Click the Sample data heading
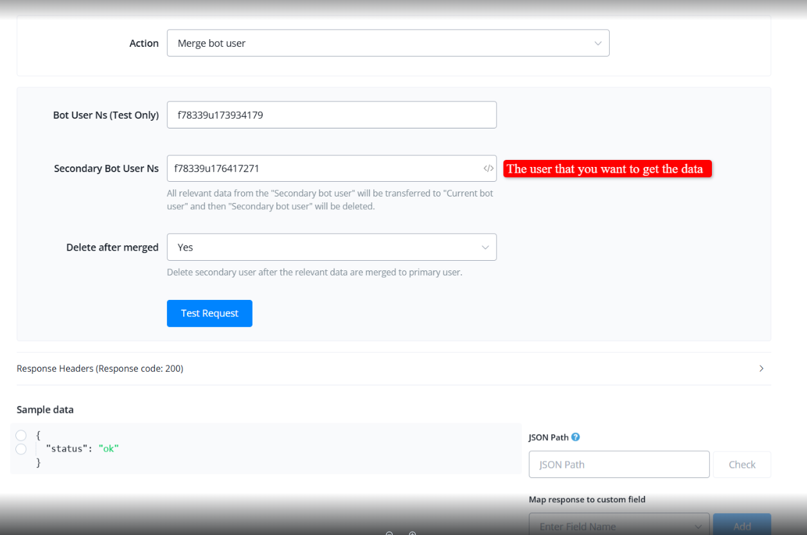 (x=45, y=410)
